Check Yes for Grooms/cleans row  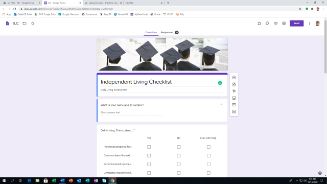coord(149,155)
